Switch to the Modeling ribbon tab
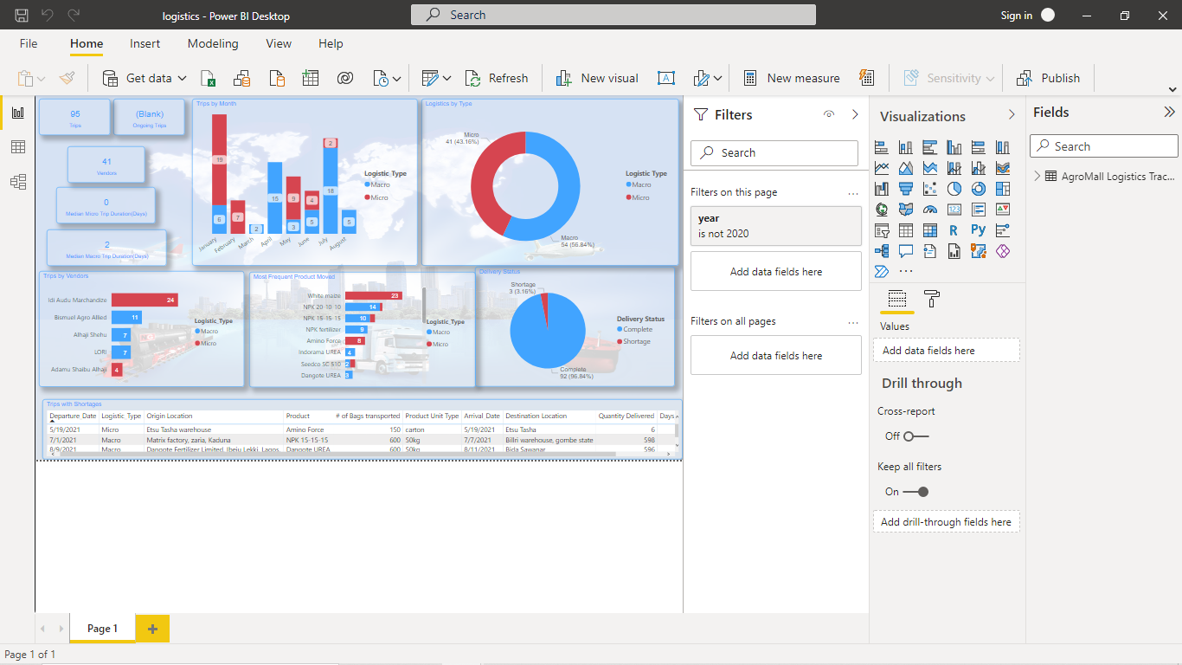Viewport: 1182px width, 665px height. [x=213, y=43]
